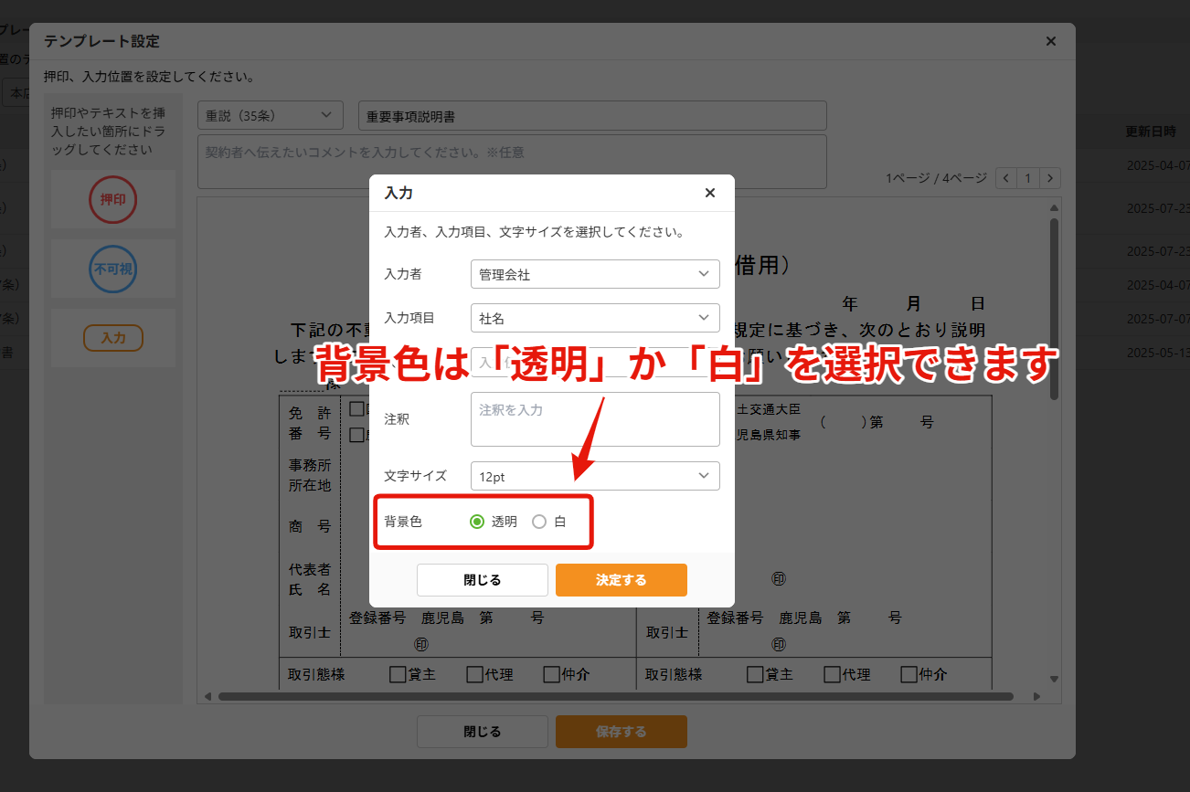Image resolution: width=1190 pixels, height=792 pixels.
Task: Click the 注釈を入力 text area
Action: point(595,419)
